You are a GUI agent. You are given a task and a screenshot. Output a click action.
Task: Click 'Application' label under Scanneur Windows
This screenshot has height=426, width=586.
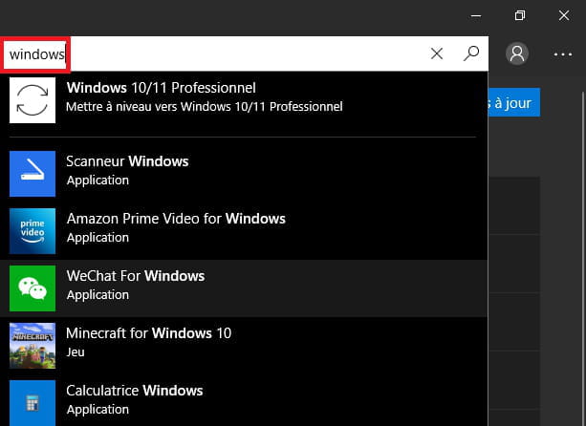98,181
